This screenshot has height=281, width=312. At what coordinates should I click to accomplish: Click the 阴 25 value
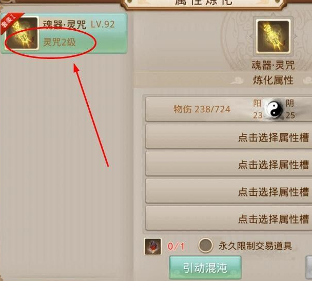pyautogui.click(x=290, y=109)
